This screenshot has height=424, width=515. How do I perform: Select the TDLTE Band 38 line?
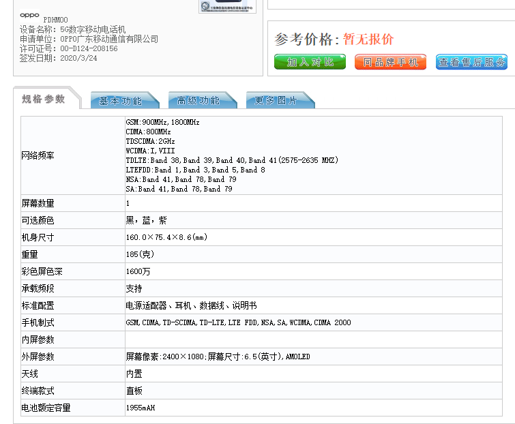pyautogui.click(x=232, y=160)
